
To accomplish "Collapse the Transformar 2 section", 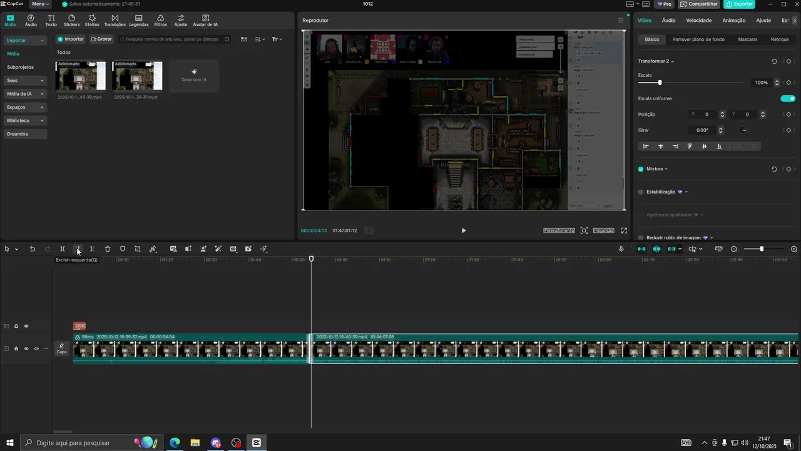I will point(673,61).
